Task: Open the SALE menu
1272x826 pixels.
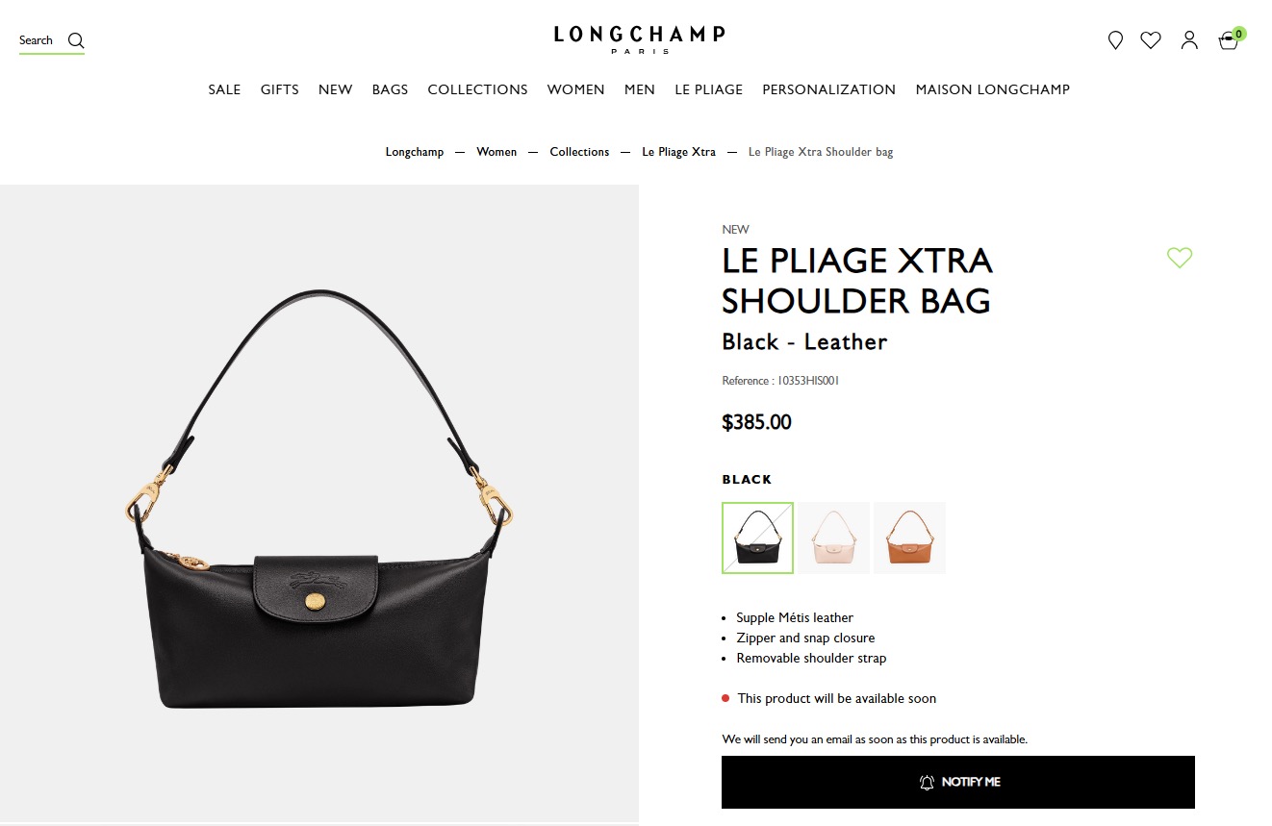Action: click(224, 89)
